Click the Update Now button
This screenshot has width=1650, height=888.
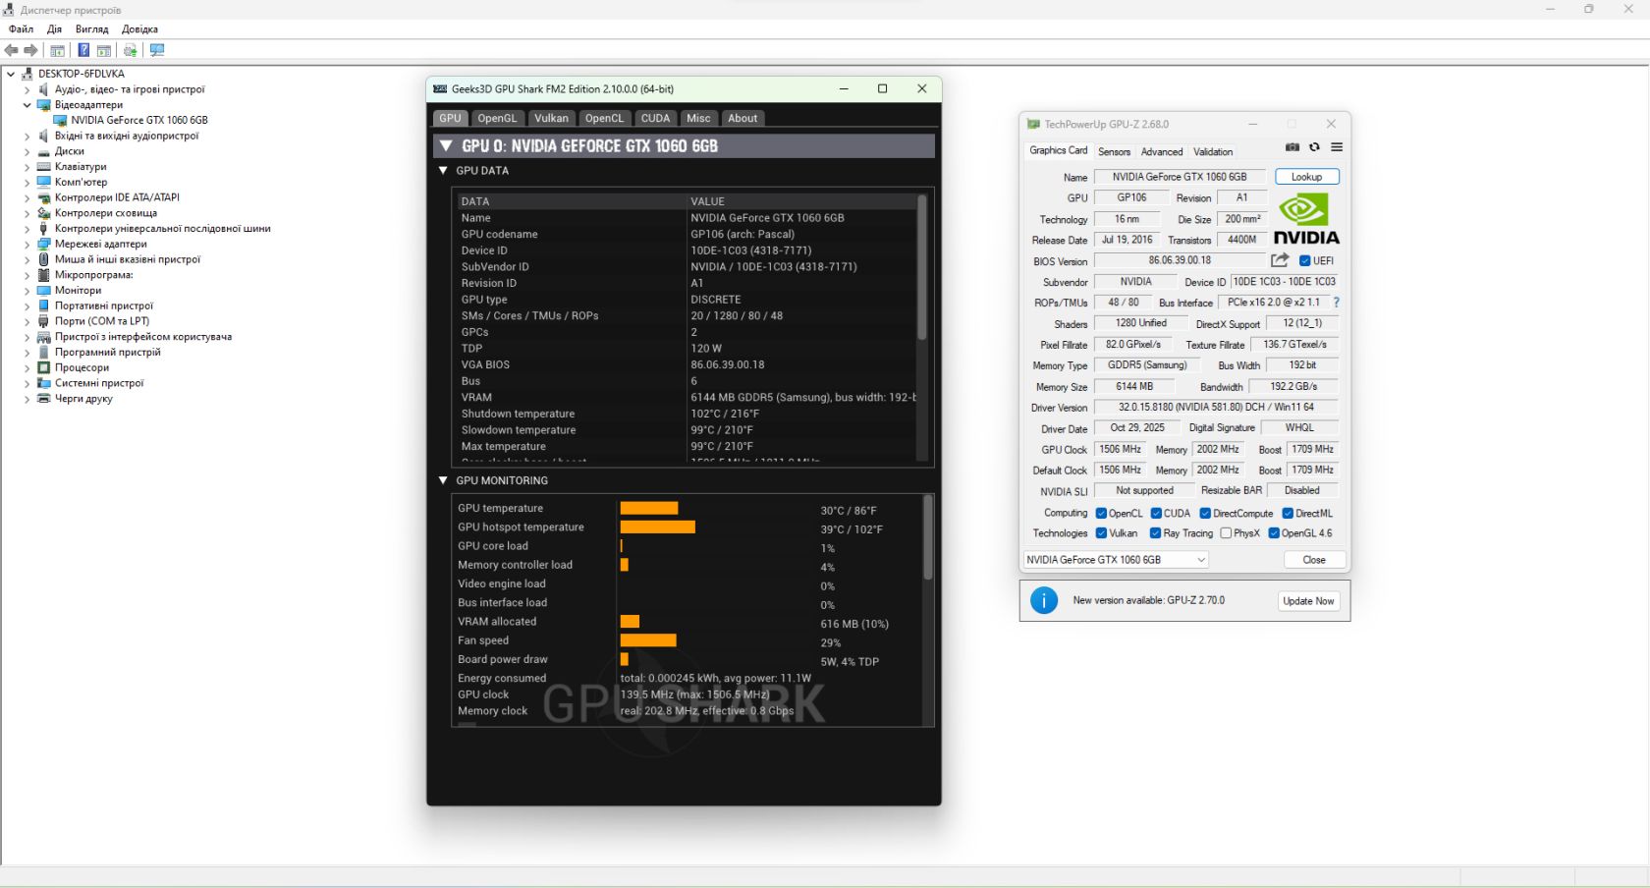1308,601
